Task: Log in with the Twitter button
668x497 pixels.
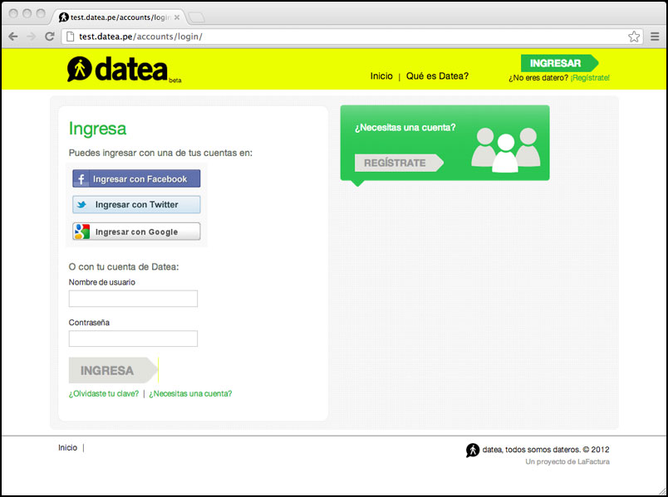Action: click(136, 205)
